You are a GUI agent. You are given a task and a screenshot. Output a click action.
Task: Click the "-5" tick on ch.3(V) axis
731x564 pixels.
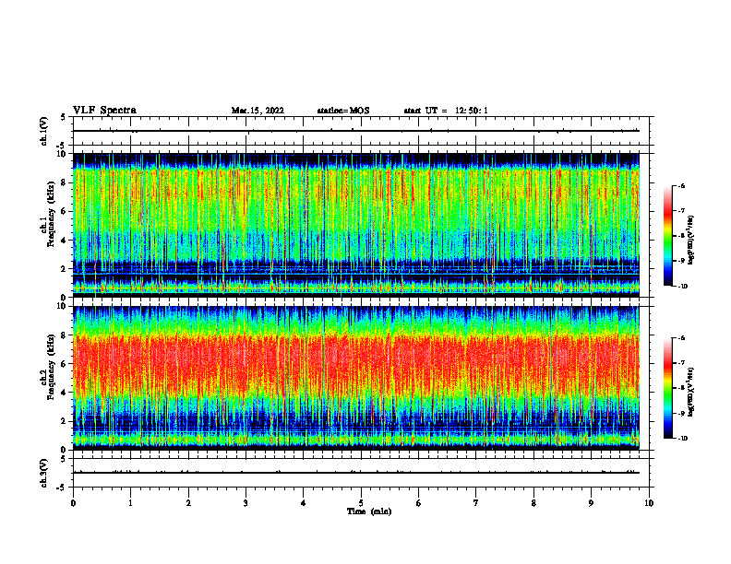[x=62, y=488]
